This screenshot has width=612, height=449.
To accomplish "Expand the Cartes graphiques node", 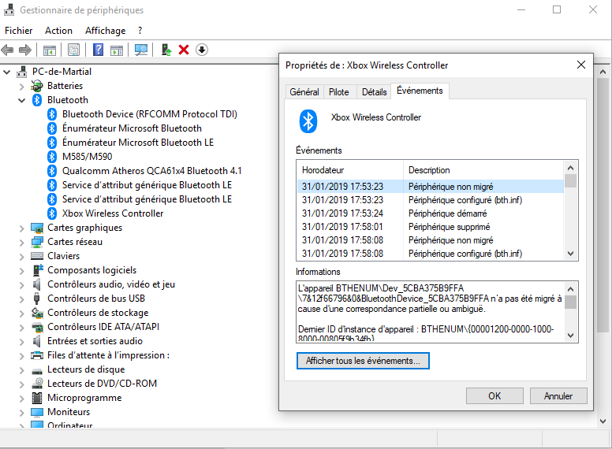I will pyautogui.click(x=22, y=228).
